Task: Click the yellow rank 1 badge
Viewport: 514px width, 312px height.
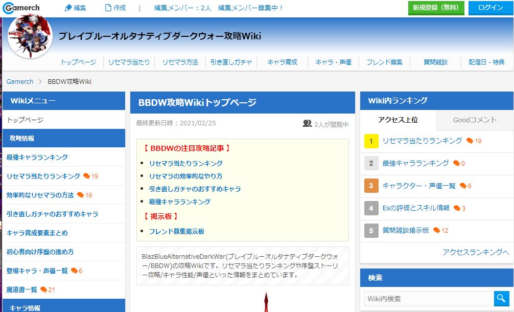Action: click(371, 141)
